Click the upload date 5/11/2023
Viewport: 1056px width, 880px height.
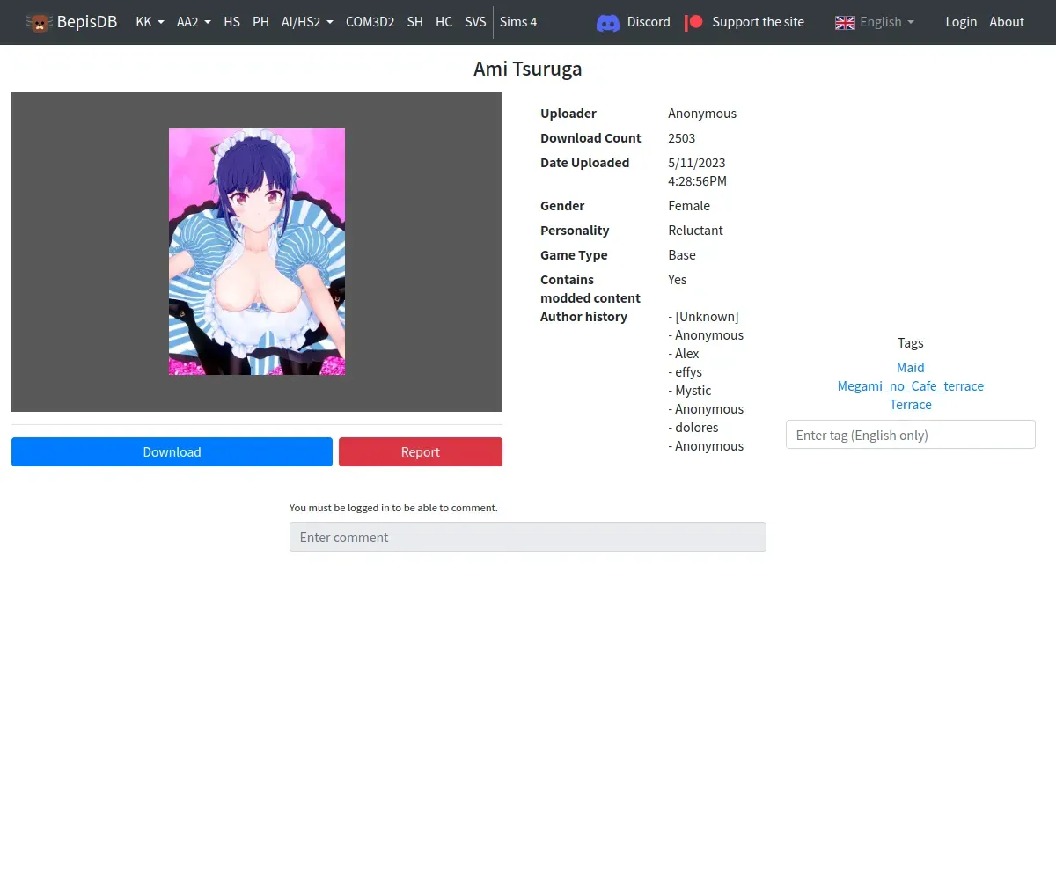tap(697, 162)
